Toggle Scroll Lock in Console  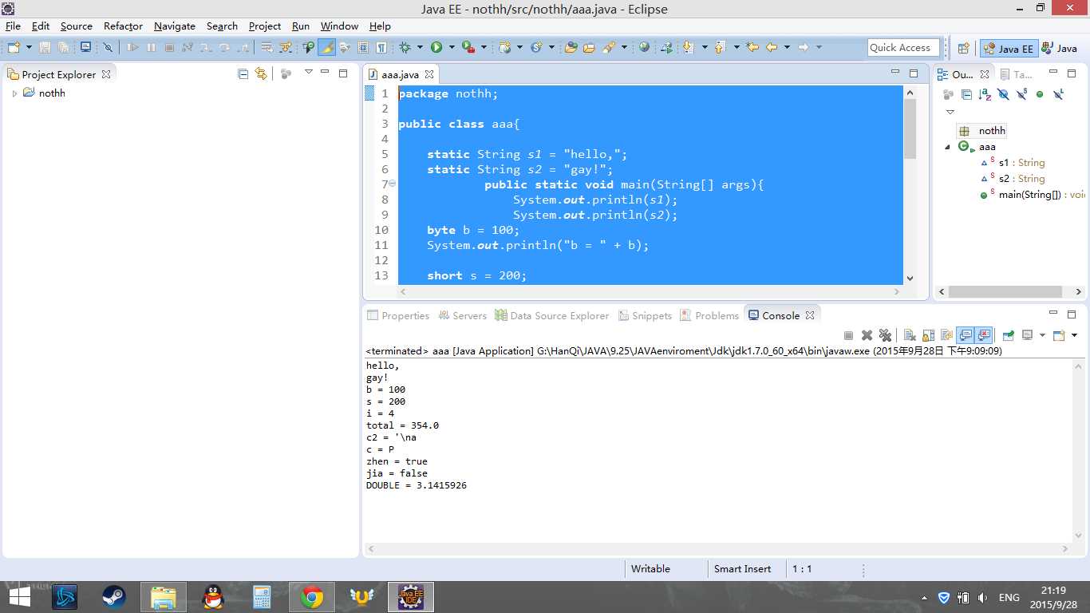928,335
